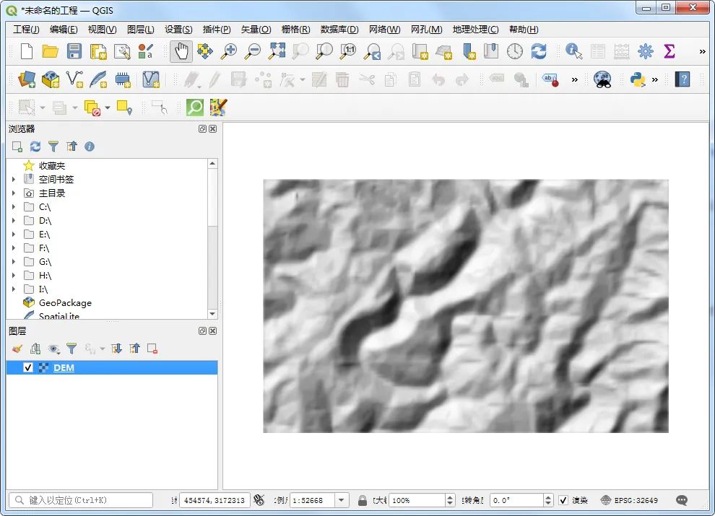
Task: Open the Project menu
Action: tap(26, 29)
